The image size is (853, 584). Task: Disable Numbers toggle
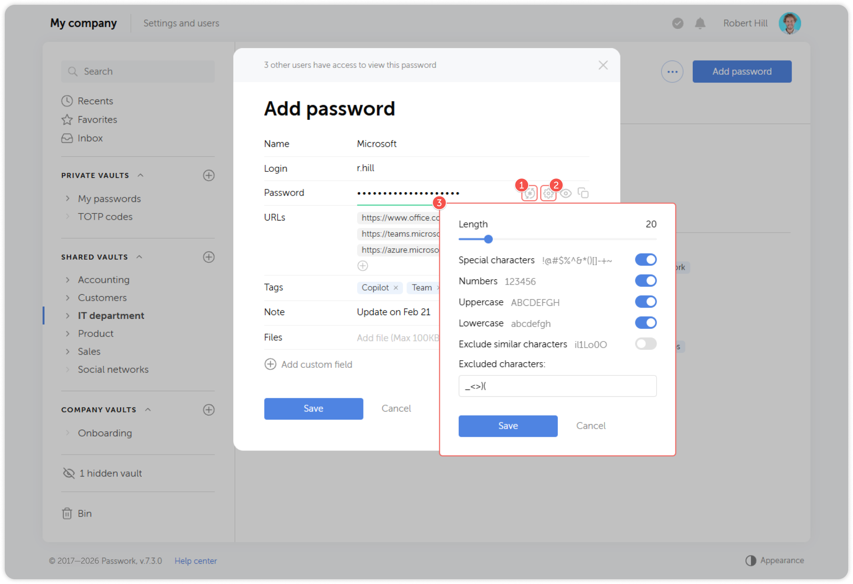tap(645, 281)
